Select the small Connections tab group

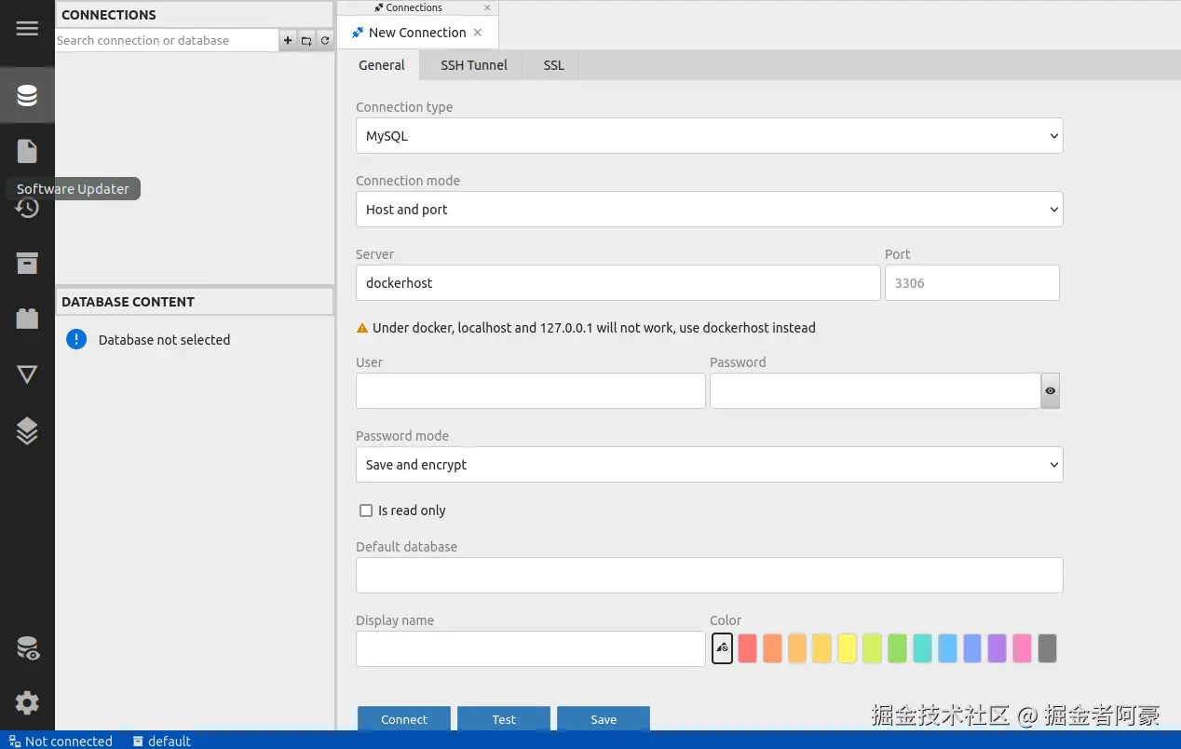tap(409, 7)
